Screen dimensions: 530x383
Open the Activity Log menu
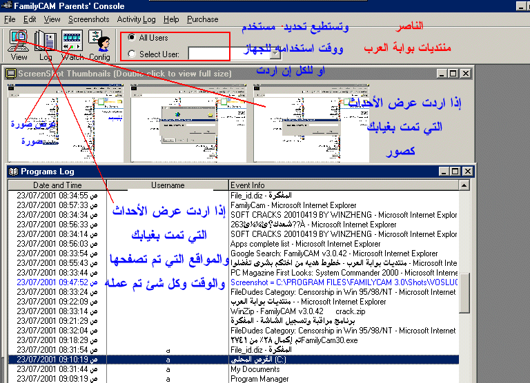(x=136, y=19)
